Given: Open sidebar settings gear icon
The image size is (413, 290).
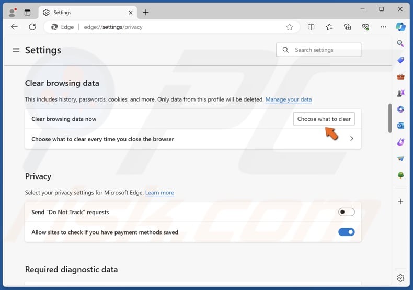Looking at the screenshot, I should click(400, 278).
